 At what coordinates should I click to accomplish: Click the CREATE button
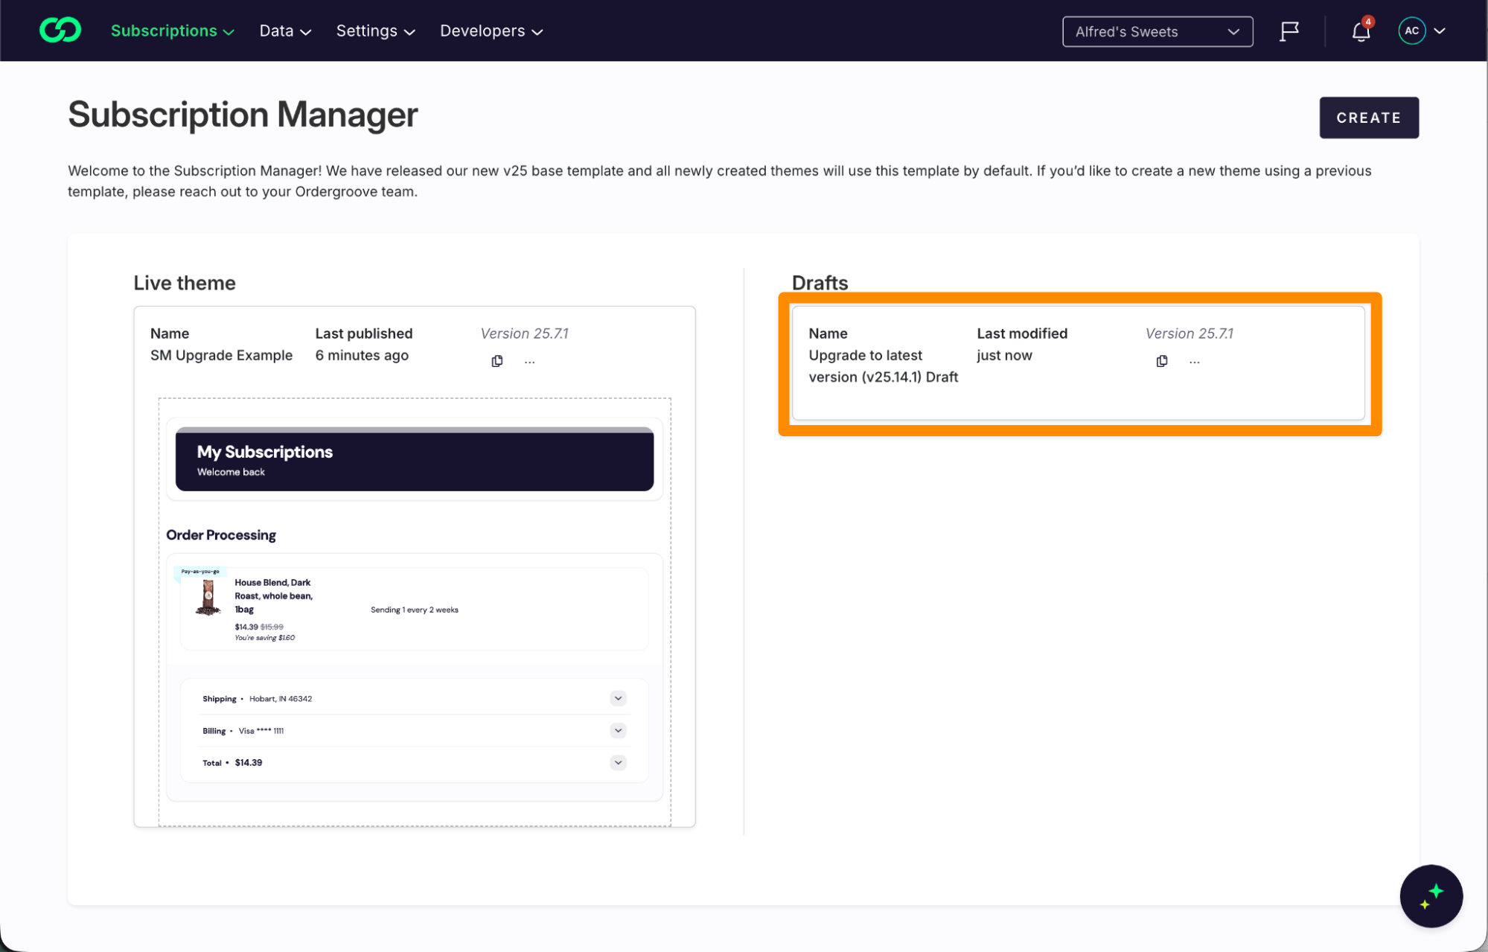[x=1368, y=118]
